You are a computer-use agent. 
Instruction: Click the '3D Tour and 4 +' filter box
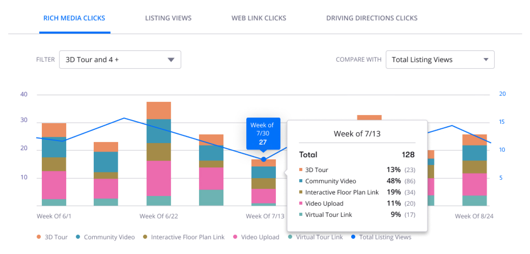point(113,60)
